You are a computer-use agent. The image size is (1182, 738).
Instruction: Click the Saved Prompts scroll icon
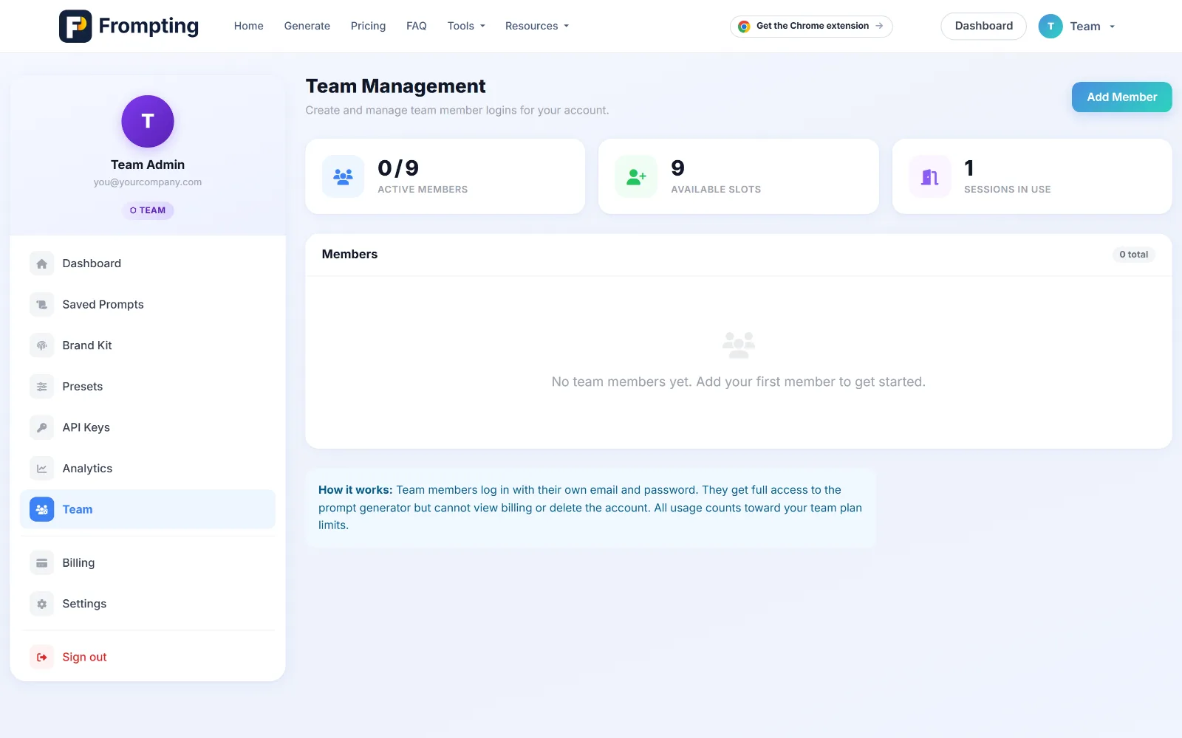pos(42,305)
